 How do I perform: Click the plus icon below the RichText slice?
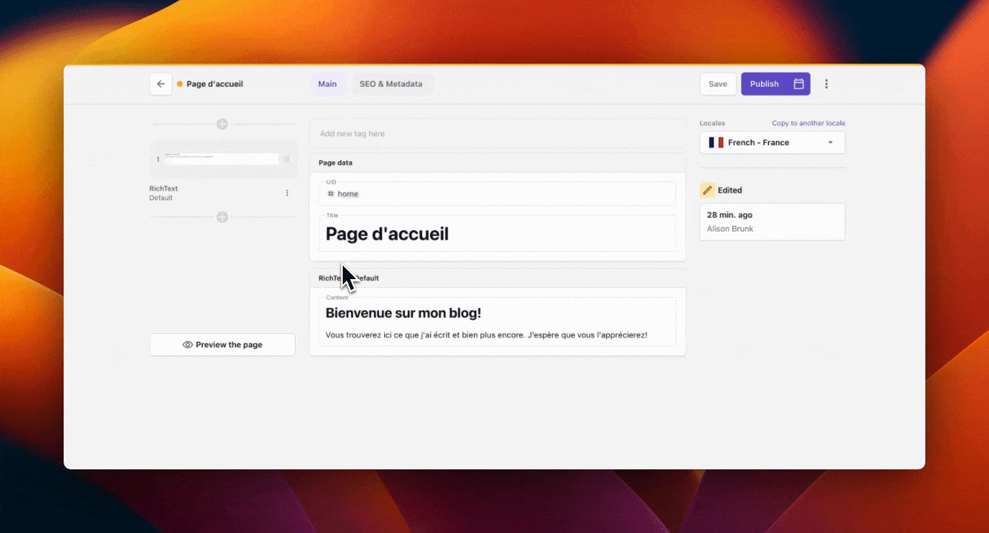(222, 217)
